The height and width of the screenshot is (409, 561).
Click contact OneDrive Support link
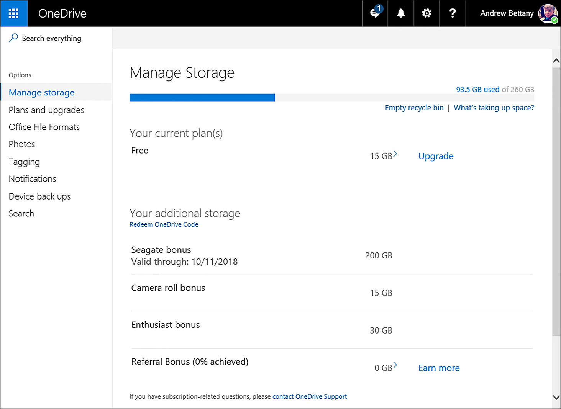(310, 396)
